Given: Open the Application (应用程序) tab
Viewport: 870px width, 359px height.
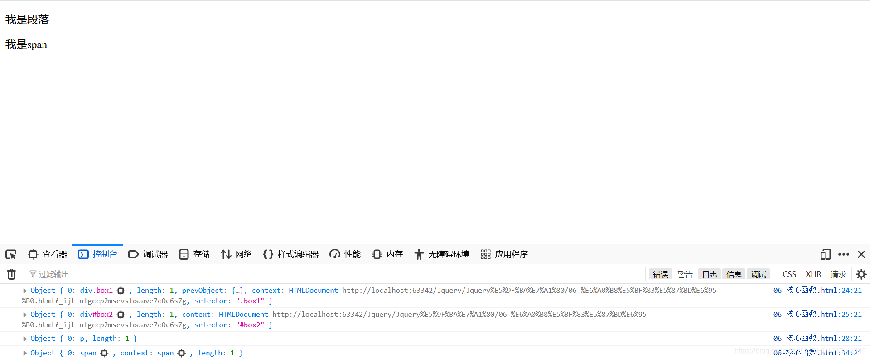Looking at the screenshot, I should (504, 254).
